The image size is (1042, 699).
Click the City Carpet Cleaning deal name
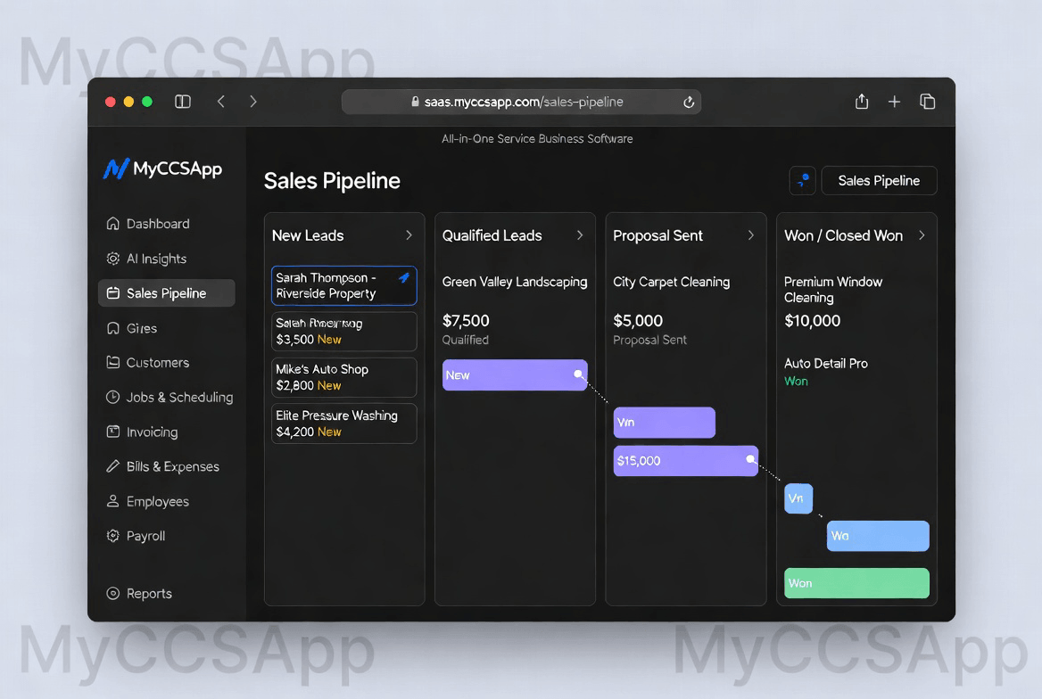[671, 282]
